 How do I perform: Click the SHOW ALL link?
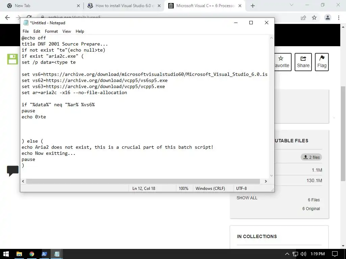point(247,198)
